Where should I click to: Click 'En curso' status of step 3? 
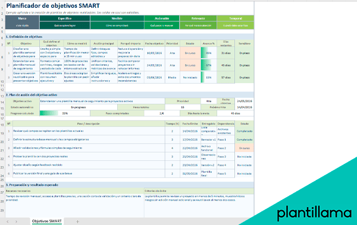(x=245, y=148)
